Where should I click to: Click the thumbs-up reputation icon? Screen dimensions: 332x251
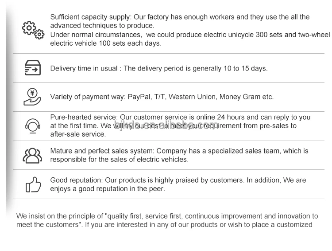coord(33,184)
